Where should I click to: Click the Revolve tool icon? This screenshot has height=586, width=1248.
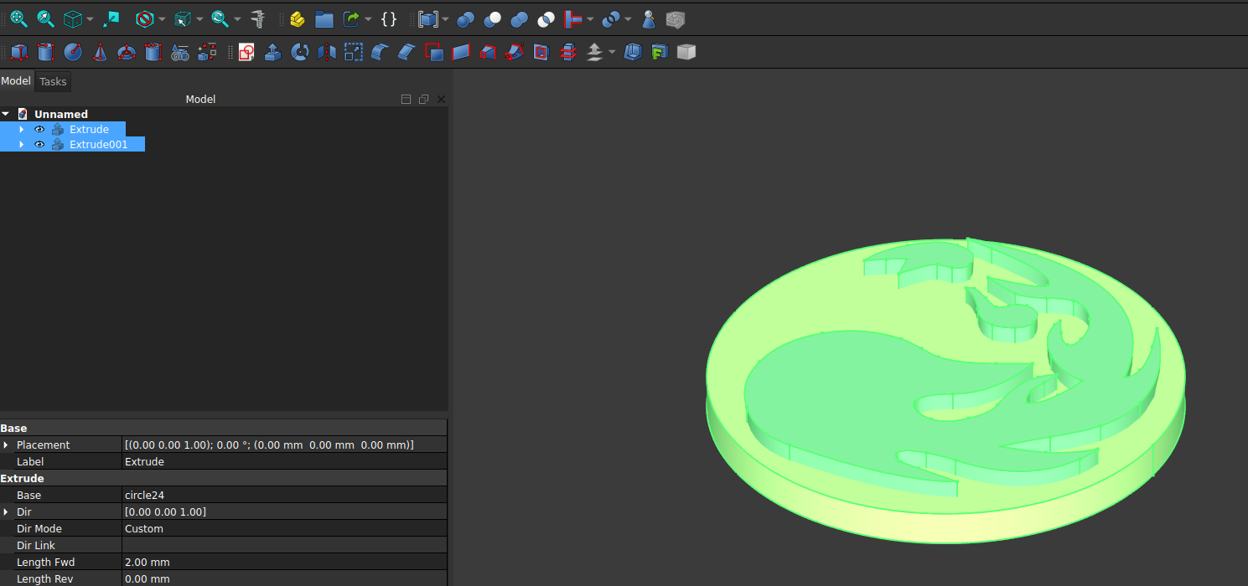click(299, 53)
